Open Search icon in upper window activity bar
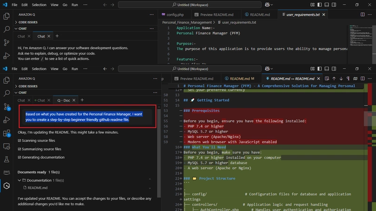Viewport: 376px width, 211px height. pos(7,29)
